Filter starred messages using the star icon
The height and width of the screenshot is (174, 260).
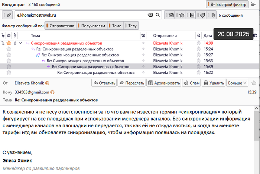pyautogui.click(x=181, y=15)
